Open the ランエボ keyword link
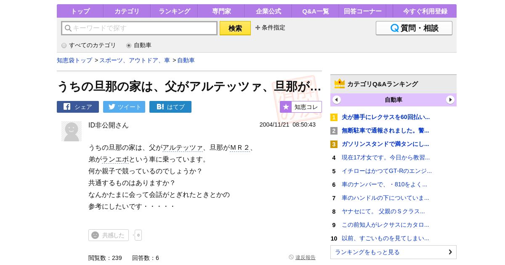The width and height of the screenshot is (505, 265). pyautogui.click(x=115, y=159)
